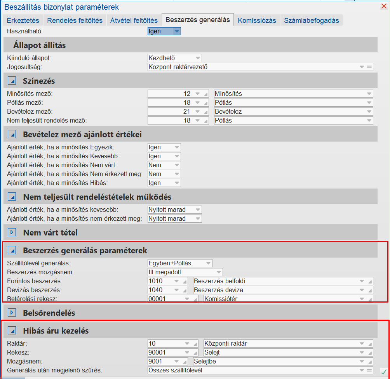Collapse the Hibás áru kezelés section
390x379 pixels.
pos(12,331)
